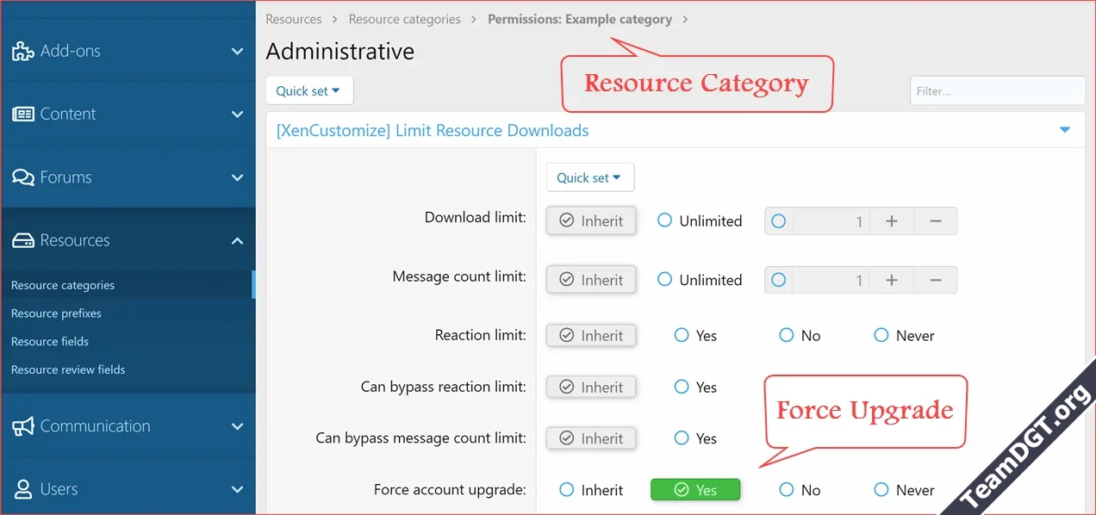1096x515 pixels.
Task: Expand the Users menu chevron
Action: (237, 489)
